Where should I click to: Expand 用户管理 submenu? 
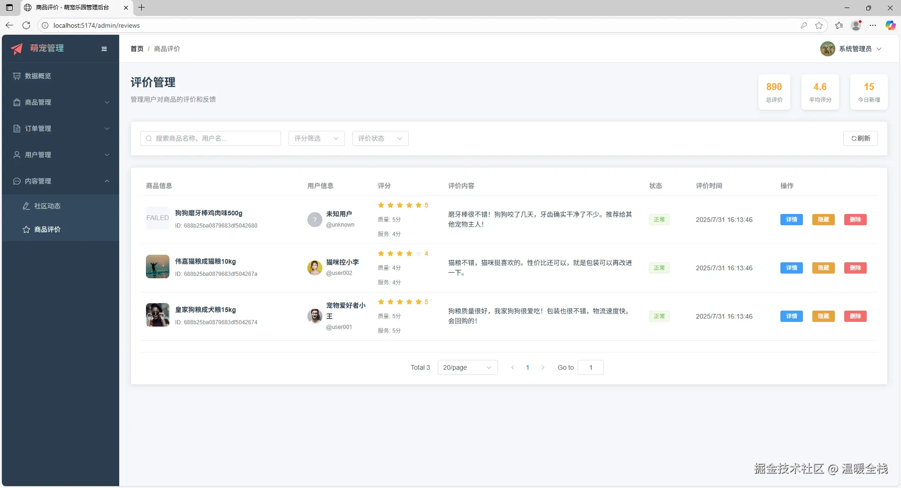61,155
